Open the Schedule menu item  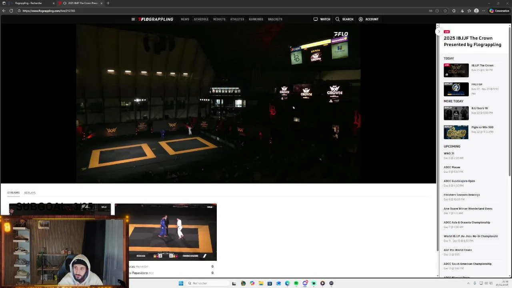[201, 19]
